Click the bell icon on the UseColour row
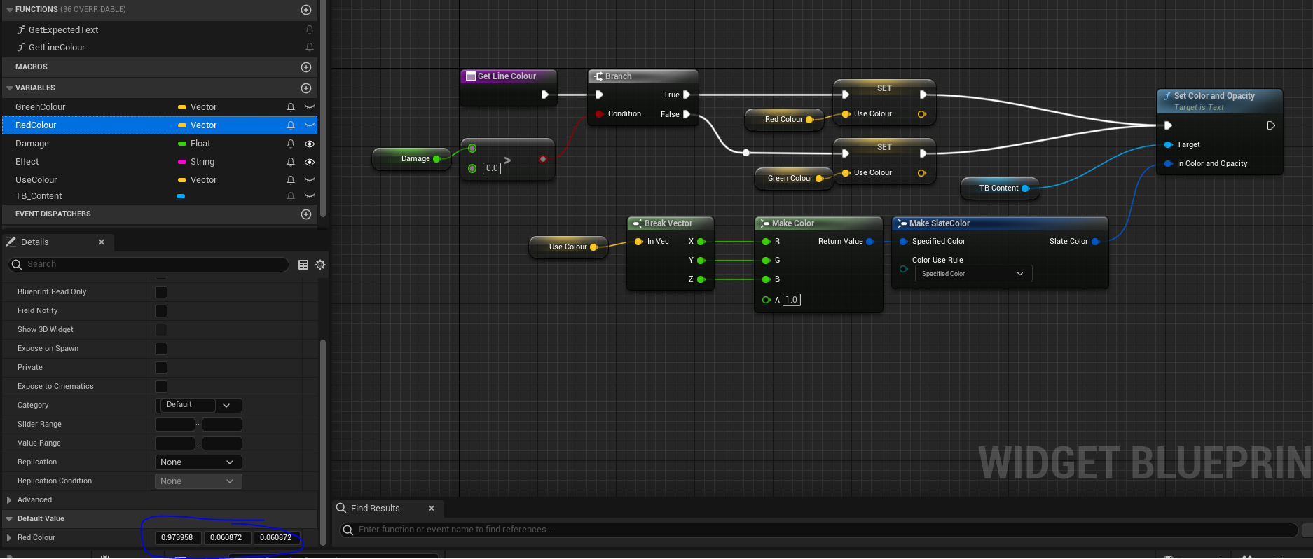This screenshot has height=559, width=1313. tap(291, 180)
